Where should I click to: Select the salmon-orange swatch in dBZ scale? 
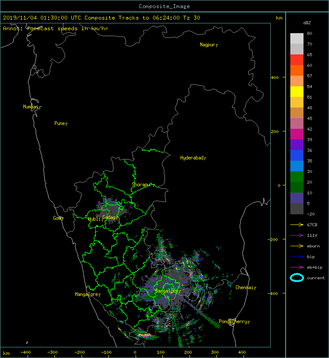tap(297, 81)
